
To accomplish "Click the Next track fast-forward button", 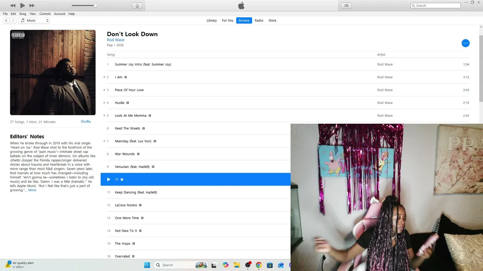I will click(x=32, y=6).
